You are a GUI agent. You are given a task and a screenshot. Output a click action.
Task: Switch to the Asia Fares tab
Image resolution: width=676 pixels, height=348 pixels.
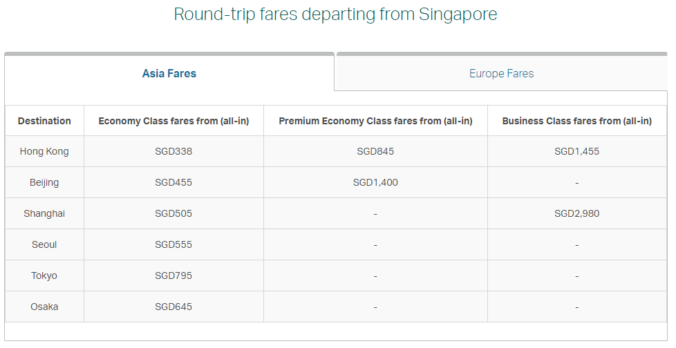169,73
